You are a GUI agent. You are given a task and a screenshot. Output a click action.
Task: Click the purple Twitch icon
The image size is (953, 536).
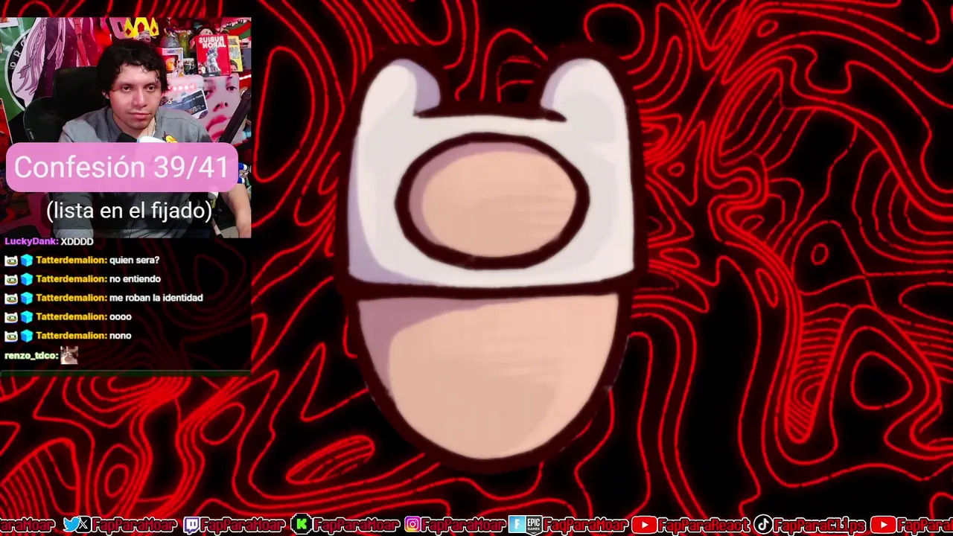click(191, 525)
